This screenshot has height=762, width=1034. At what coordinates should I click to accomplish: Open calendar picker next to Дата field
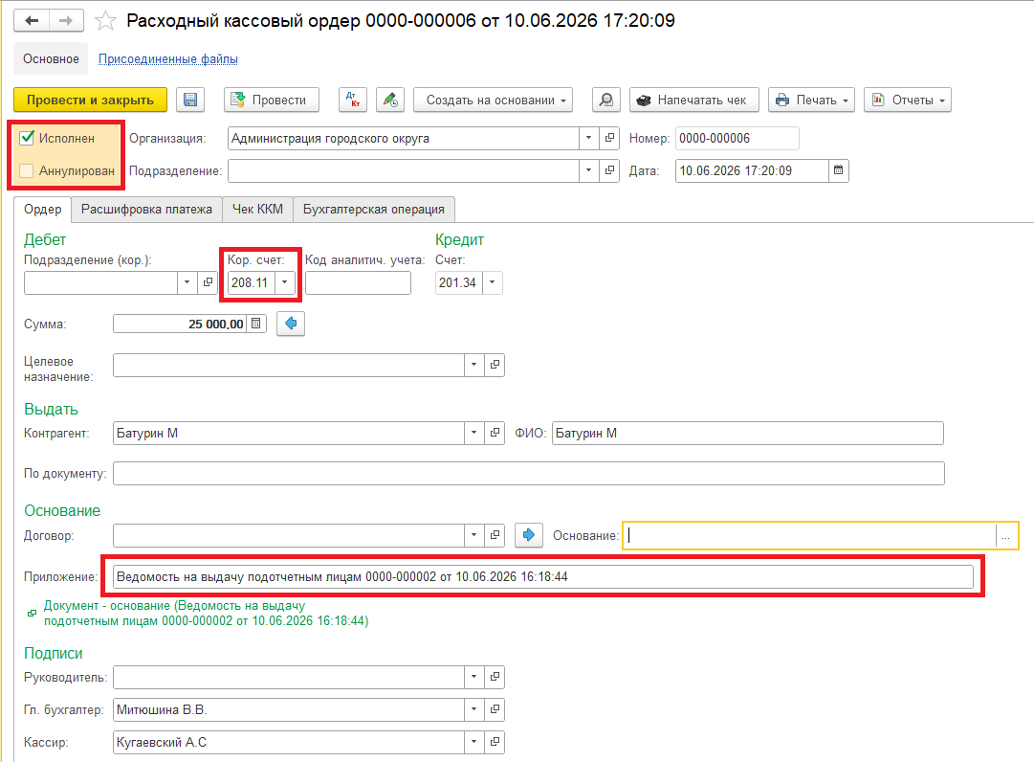pos(838,170)
